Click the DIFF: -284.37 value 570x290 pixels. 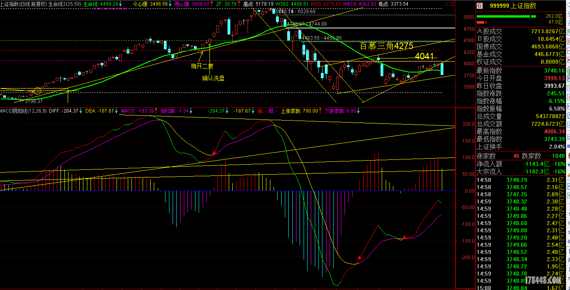[x=64, y=111]
